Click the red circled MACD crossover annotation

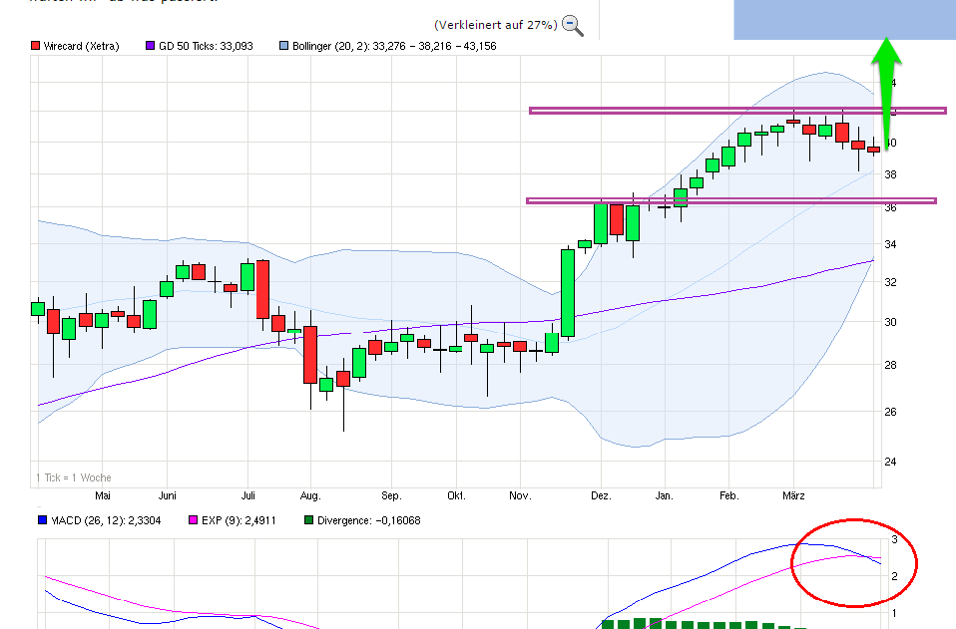(853, 563)
